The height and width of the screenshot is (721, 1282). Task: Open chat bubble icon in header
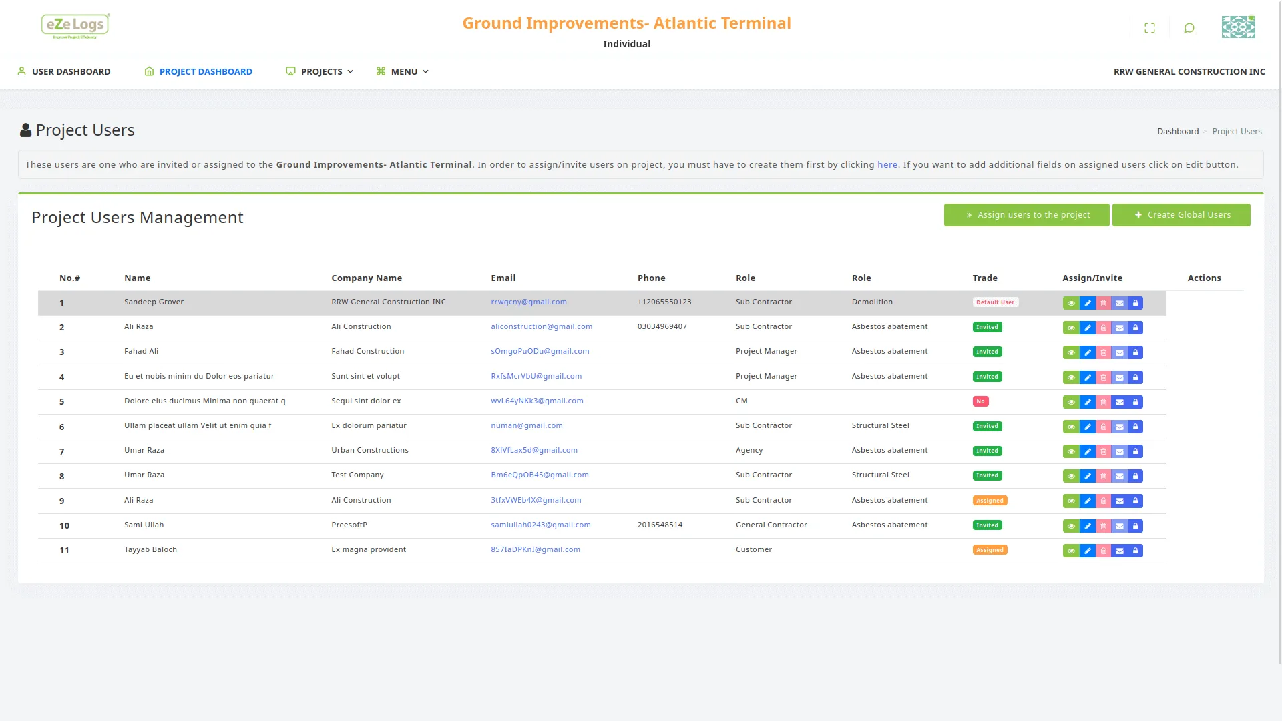(x=1189, y=28)
